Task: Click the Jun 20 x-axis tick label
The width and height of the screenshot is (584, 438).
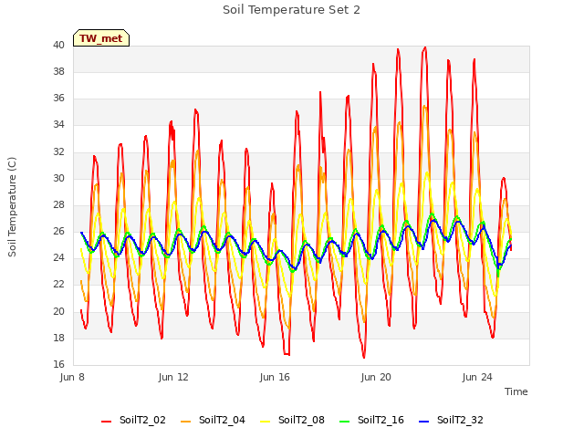Action: 376,377
